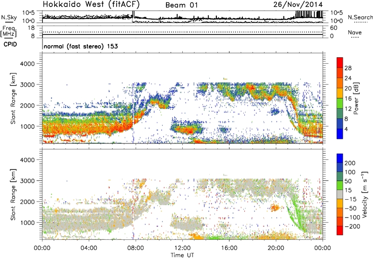Click the power colorbar value '16'
The height and width of the screenshot is (258, 373).
[x=348, y=99]
